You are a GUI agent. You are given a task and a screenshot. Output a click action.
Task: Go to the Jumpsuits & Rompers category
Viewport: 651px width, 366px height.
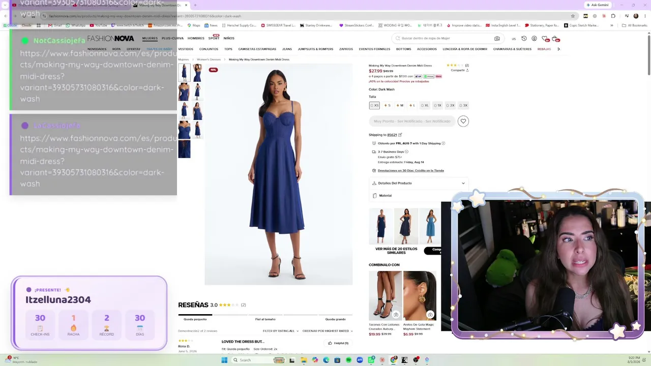point(315,49)
